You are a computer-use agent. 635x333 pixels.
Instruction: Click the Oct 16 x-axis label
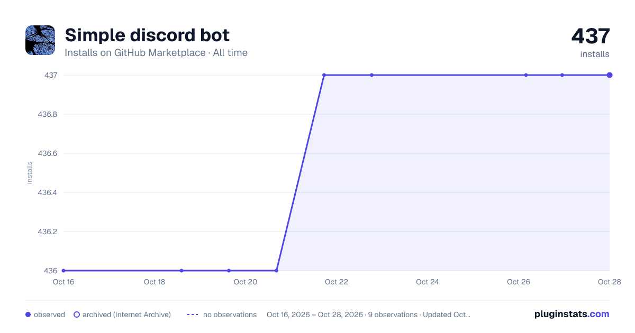(63, 282)
